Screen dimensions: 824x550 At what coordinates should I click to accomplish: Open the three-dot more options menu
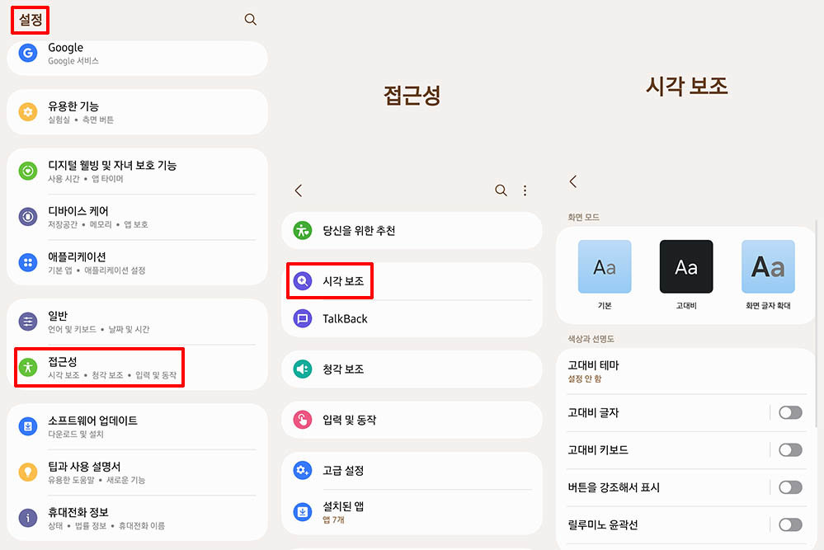tap(525, 190)
